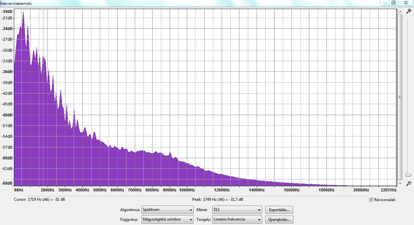This screenshot has height=225, width=414.
Task: Minimize the Frekvenciaelemzés window
Action: click(x=384, y=3)
